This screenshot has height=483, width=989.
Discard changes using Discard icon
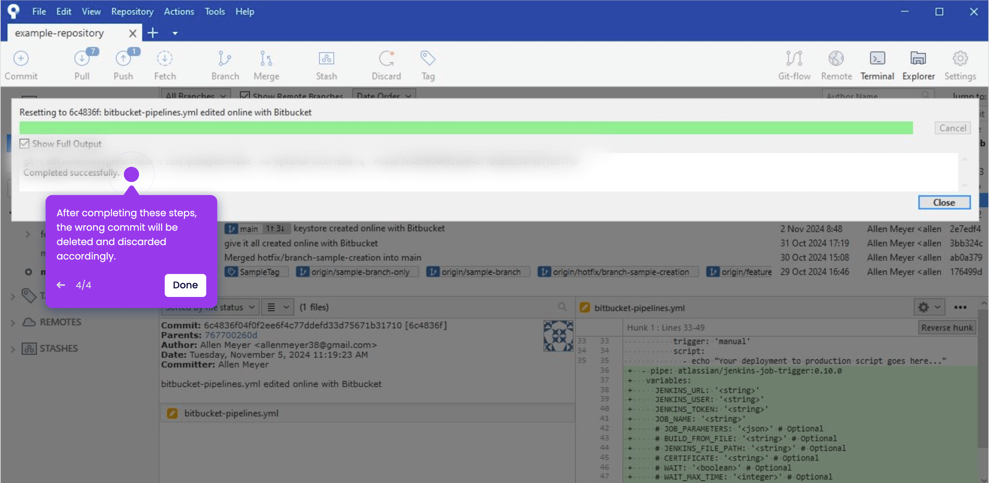coord(386,59)
